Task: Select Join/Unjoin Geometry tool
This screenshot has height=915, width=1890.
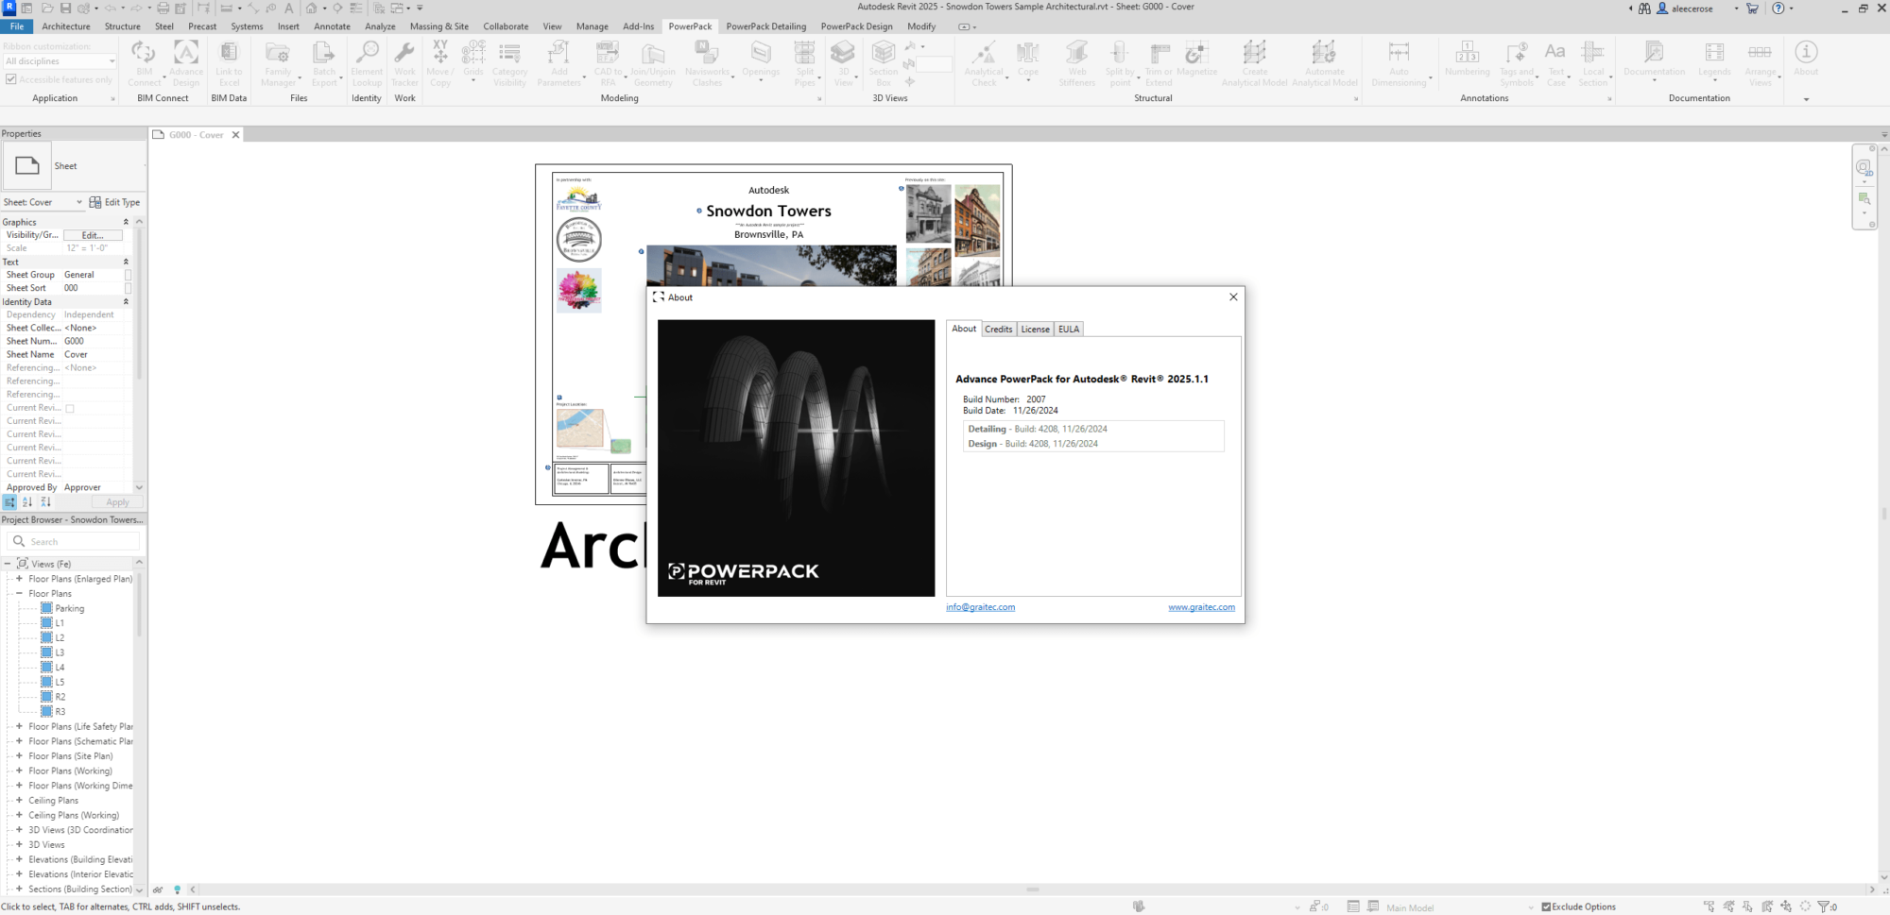Action: point(653,63)
